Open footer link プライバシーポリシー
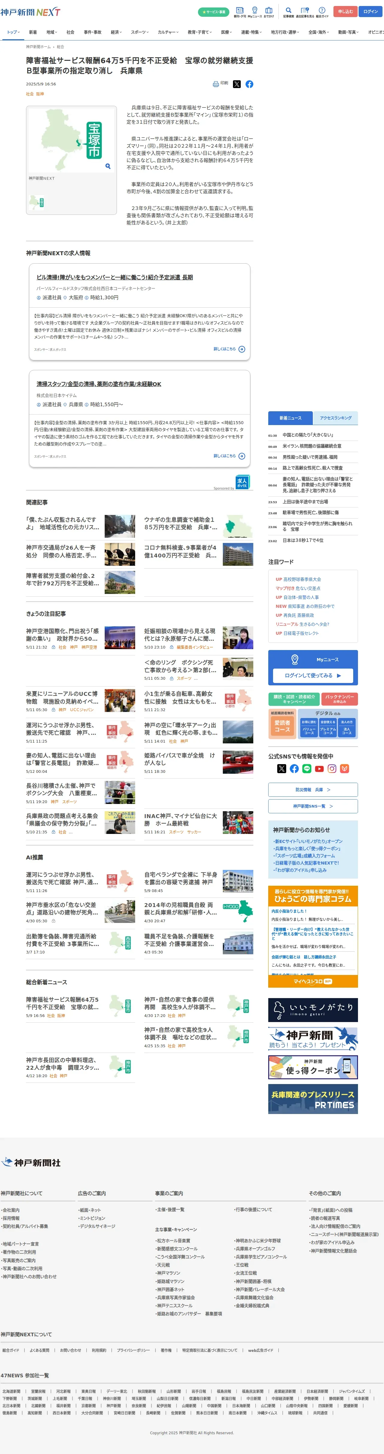Image resolution: width=384 pixels, height=1454 pixels. tap(134, 1350)
